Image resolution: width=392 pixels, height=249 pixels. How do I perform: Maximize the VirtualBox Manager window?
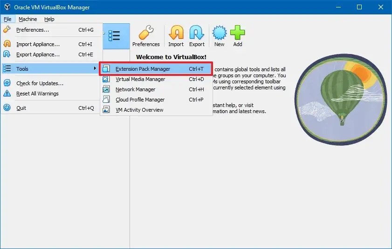point(359,7)
